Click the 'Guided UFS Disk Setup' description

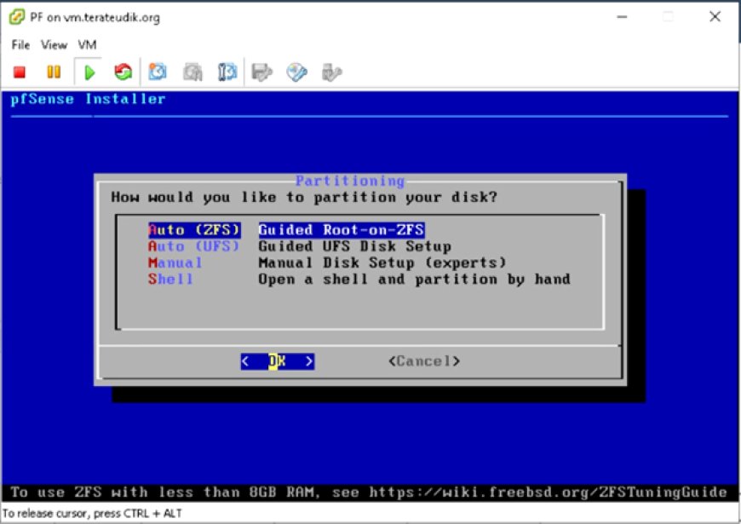point(355,246)
